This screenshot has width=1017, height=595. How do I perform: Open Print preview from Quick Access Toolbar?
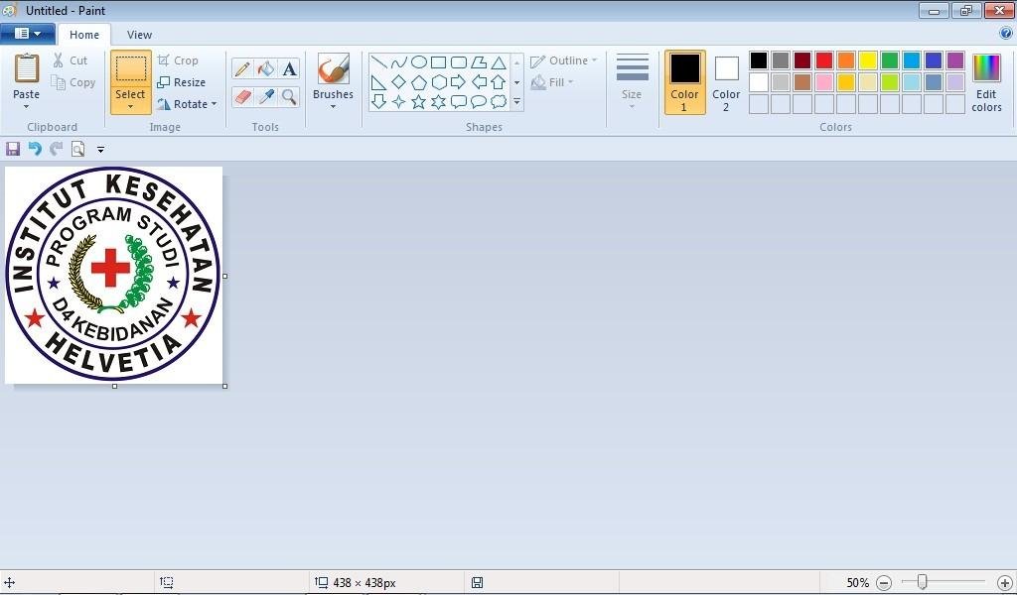point(77,150)
